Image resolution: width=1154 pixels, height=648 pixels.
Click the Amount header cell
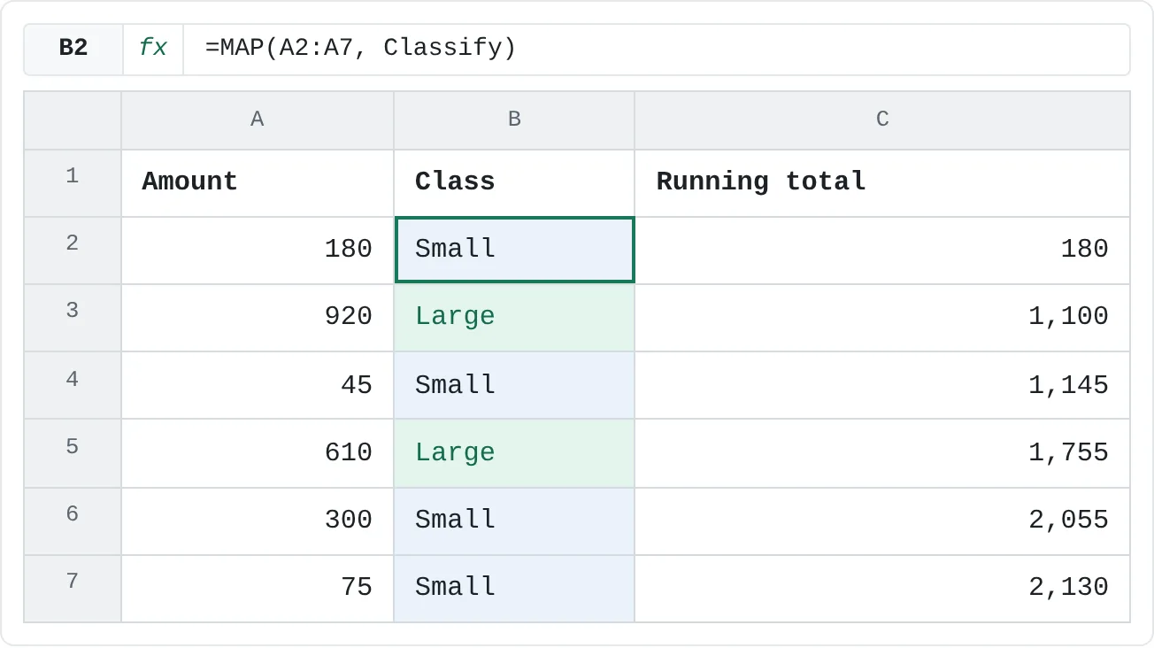coord(258,182)
